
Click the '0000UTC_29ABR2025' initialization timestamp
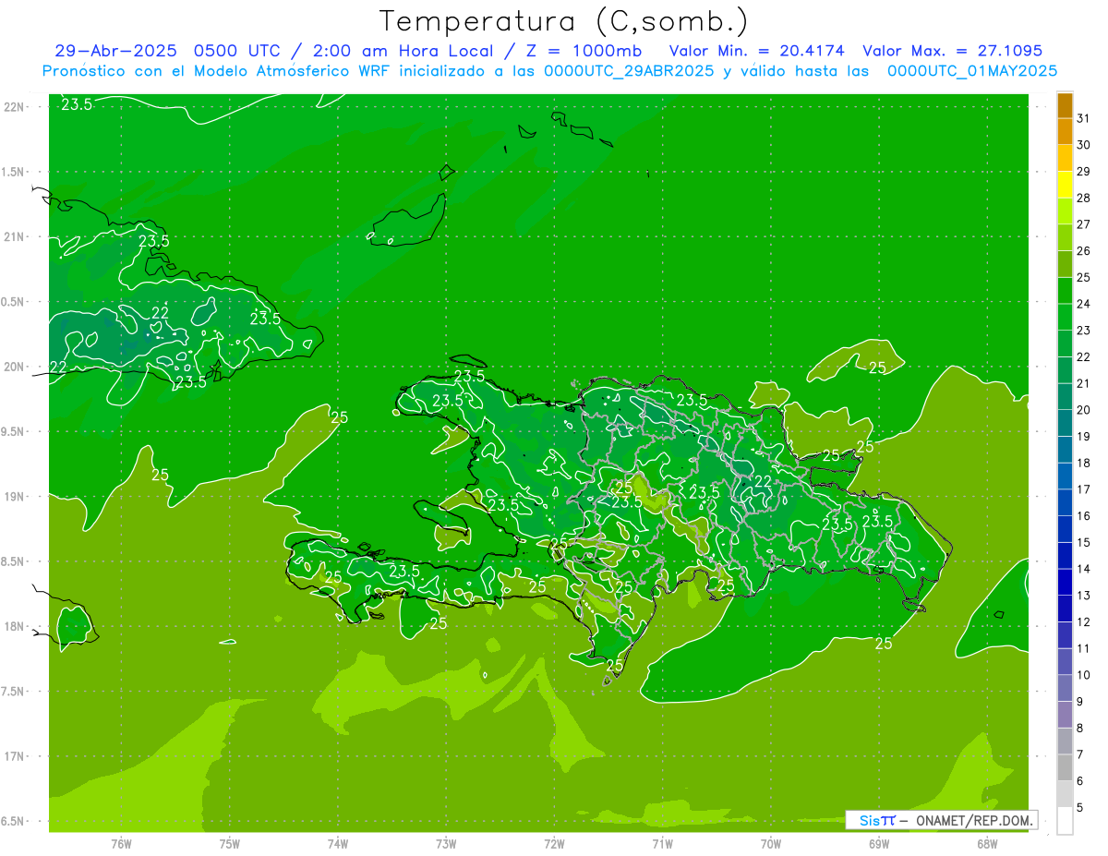(x=630, y=71)
